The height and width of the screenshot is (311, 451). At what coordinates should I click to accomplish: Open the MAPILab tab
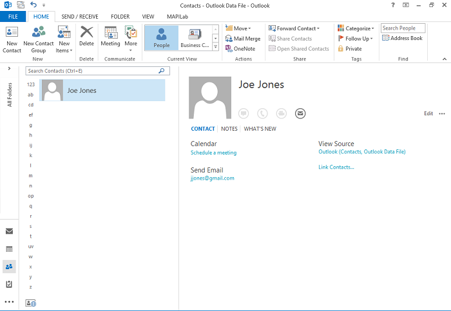click(x=177, y=16)
